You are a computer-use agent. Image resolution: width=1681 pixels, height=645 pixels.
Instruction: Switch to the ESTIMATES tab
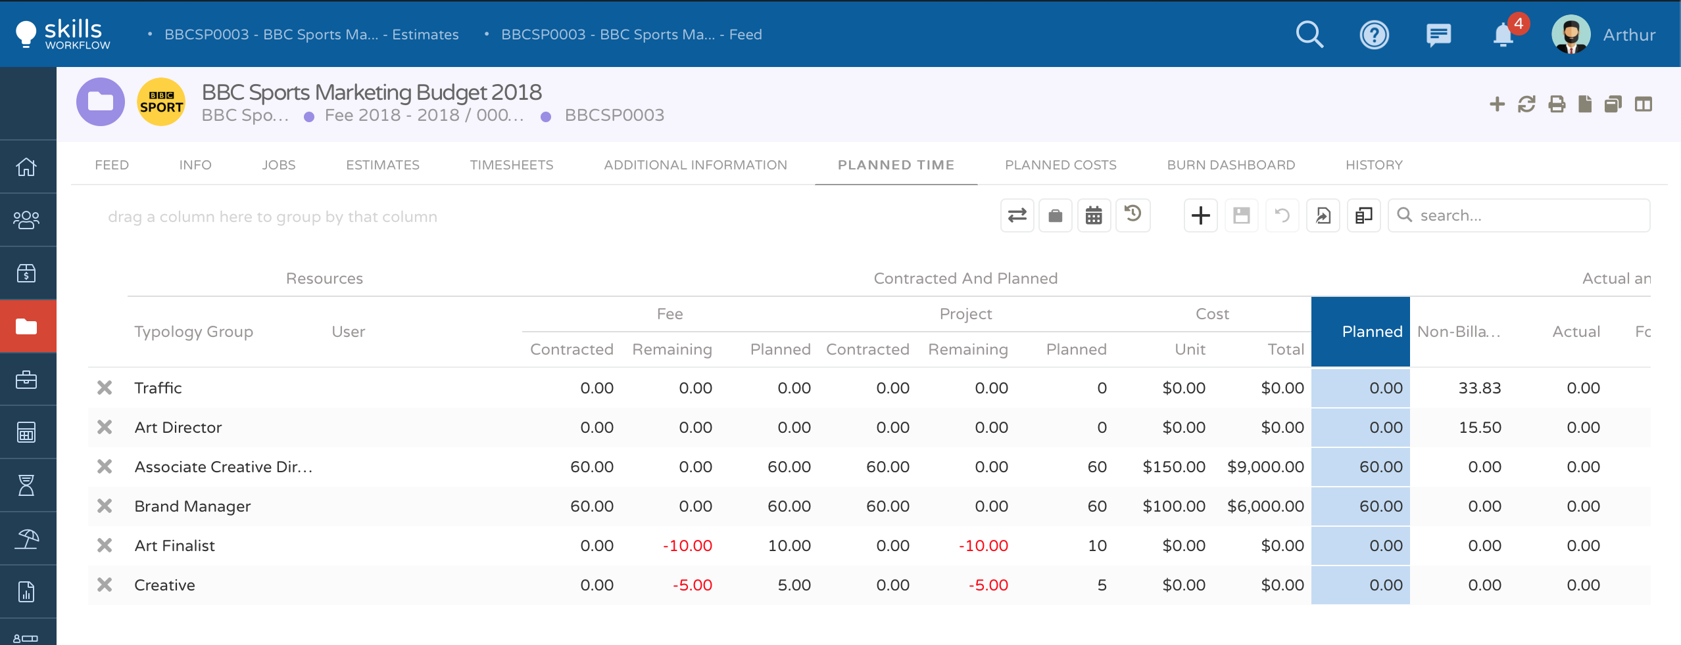coord(383,165)
